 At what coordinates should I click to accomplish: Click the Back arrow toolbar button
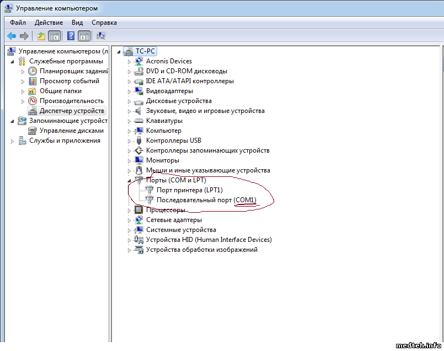coord(11,36)
